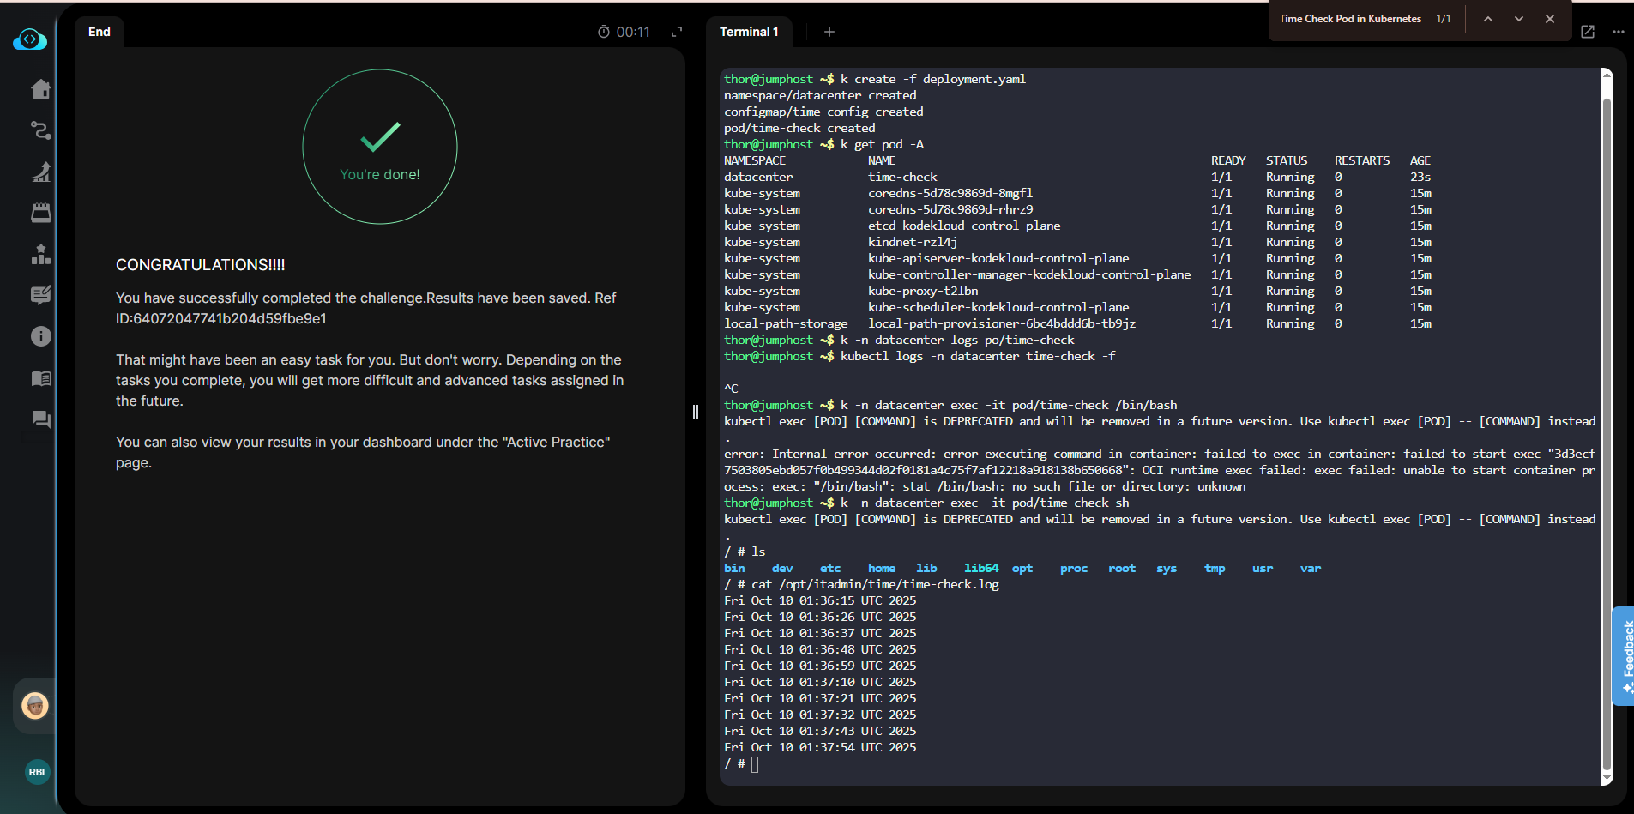The width and height of the screenshot is (1634, 814).
Task: Open the Feedback side button
Action: coord(1624,656)
